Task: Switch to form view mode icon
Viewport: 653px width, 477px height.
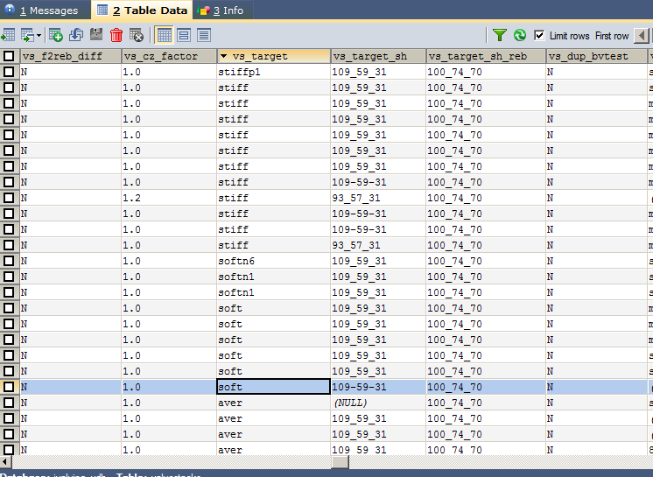Action: coord(184,35)
